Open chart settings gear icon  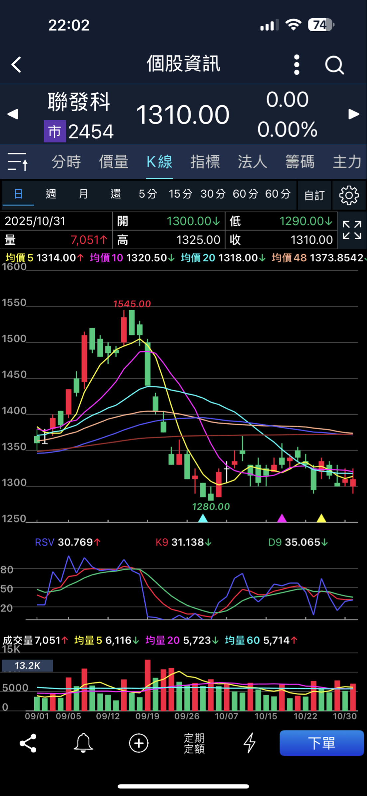coord(349,195)
